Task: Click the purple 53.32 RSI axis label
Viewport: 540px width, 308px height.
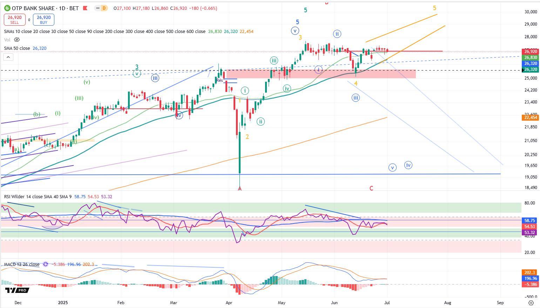Action: coord(530,233)
